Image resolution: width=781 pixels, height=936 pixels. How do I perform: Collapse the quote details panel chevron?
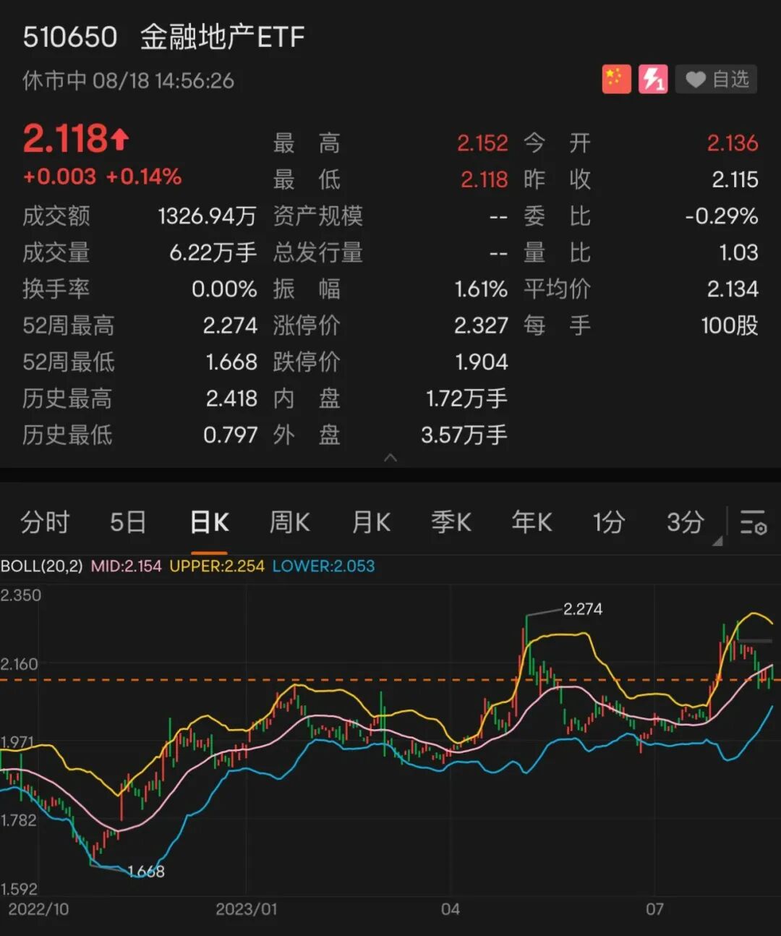click(390, 457)
